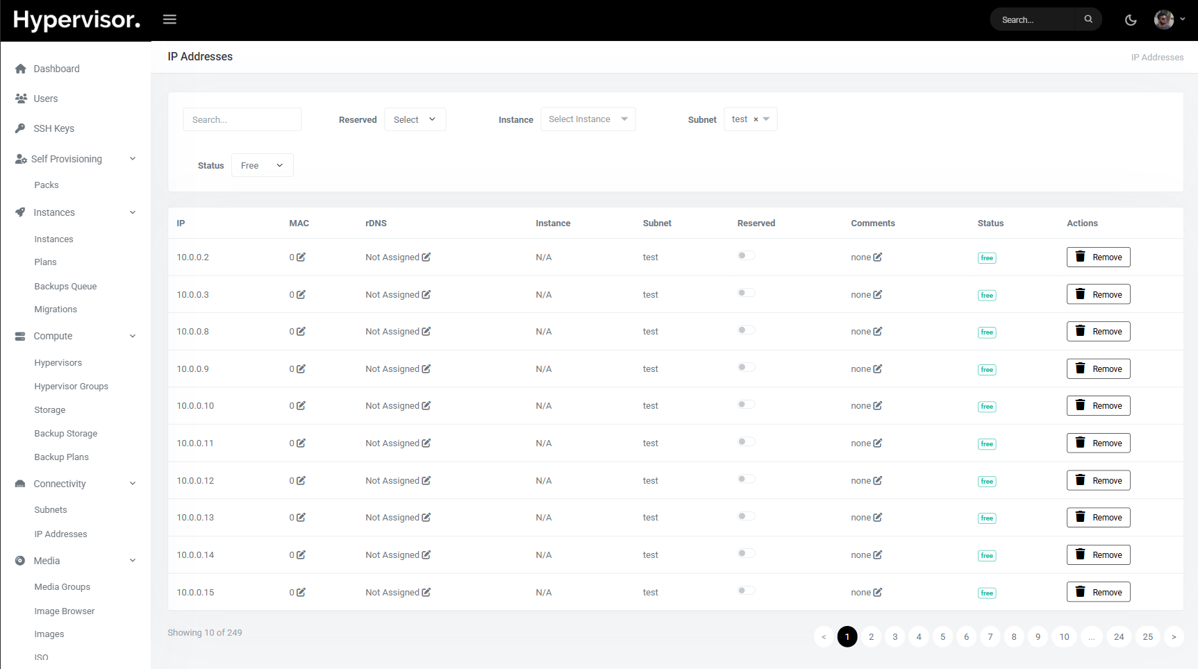
Task: Edit comments for IP 10.0.0.10
Action: tap(878, 406)
